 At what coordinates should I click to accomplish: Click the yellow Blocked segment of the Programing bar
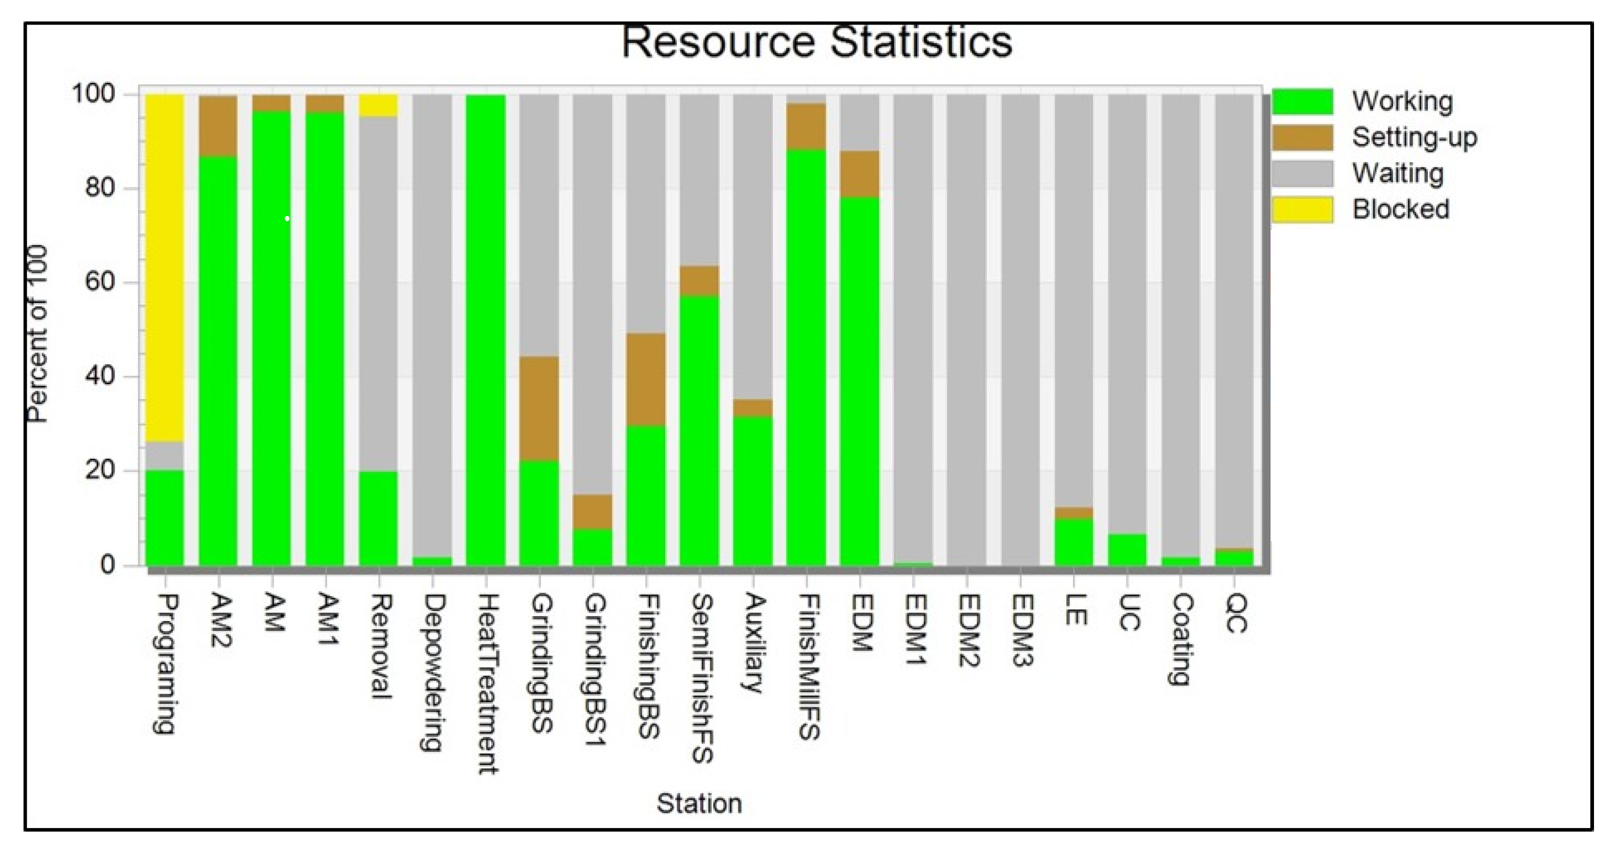pyautogui.click(x=165, y=268)
